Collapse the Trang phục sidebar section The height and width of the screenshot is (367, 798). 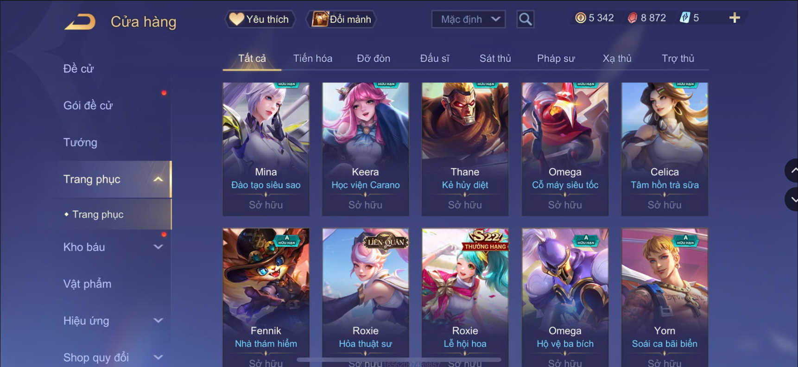tap(158, 179)
